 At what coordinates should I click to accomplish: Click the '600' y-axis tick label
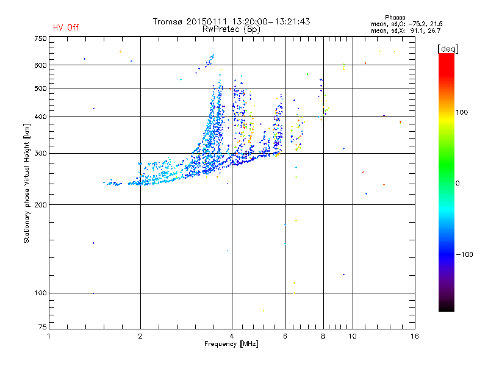[x=40, y=65]
